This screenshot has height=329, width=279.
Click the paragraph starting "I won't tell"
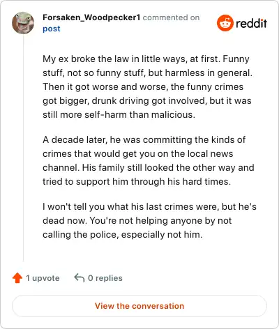(x=149, y=221)
